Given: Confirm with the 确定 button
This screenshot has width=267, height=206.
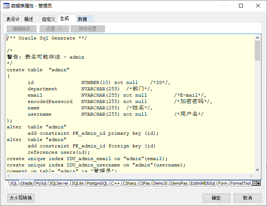Looking at the screenshot, I should [216, 198].
